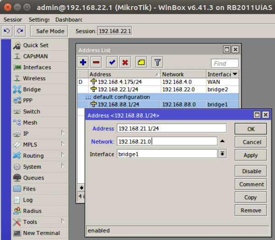This screenshot has width=275, height=240.
Task: Click the Remove button in the dialog
Action: click(x=251, y=210)
